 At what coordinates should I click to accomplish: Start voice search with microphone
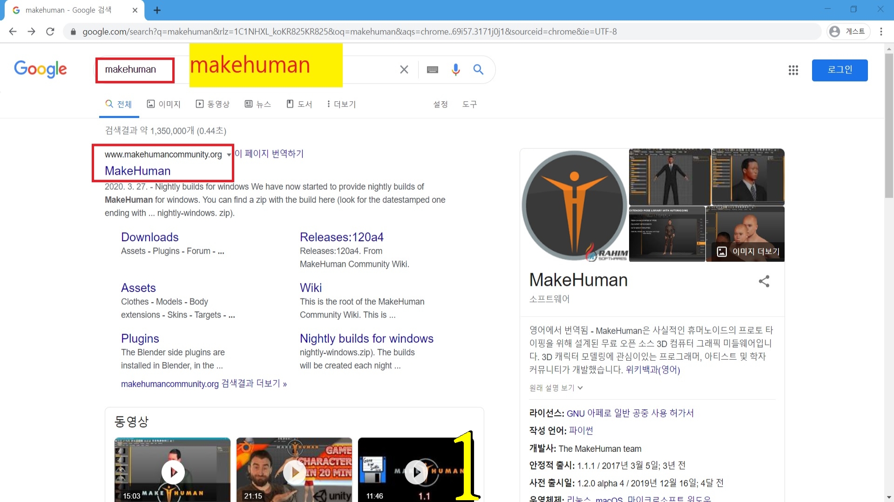456,70
